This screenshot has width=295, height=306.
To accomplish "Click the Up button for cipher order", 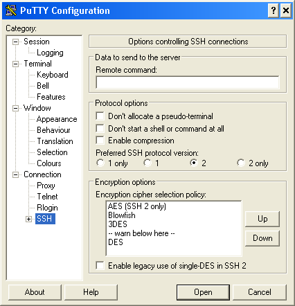I will point(262,219).
